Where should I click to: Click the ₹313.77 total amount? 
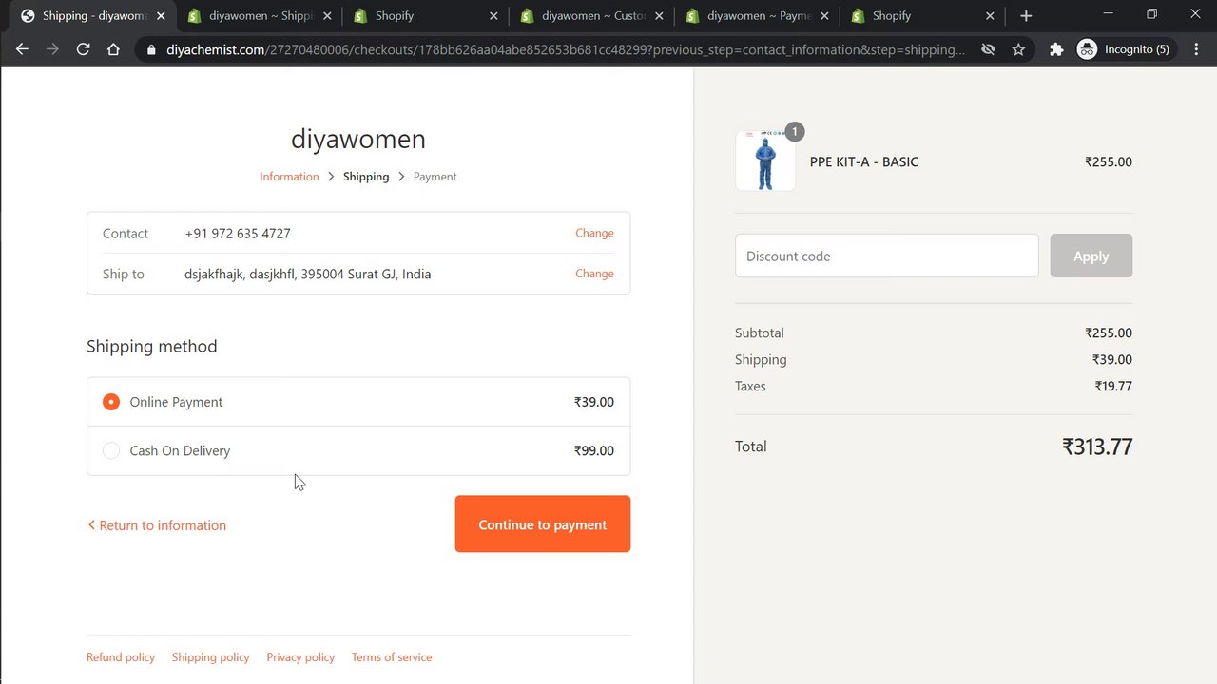coord(1097,446)
